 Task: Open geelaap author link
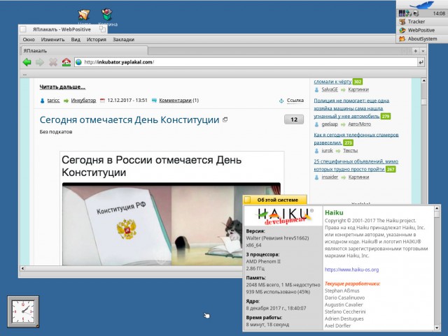330,124
